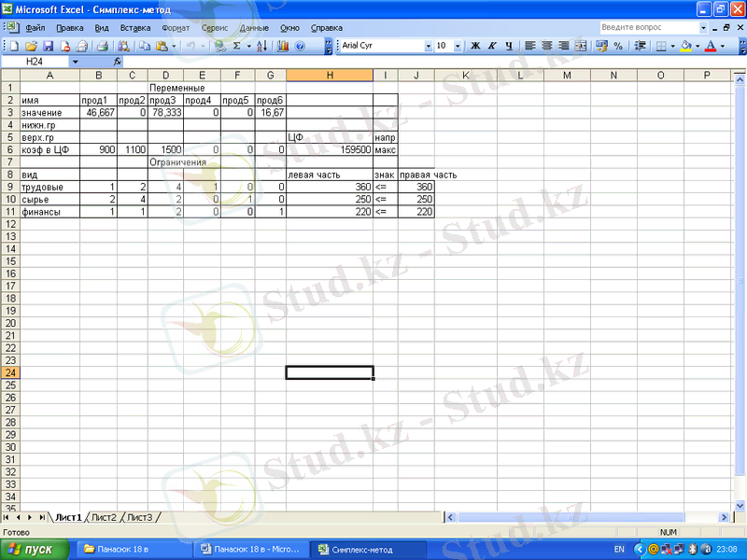747x560 pixels.
Task: Click the Windows пуск Start button
Action: tap(35, 550)
